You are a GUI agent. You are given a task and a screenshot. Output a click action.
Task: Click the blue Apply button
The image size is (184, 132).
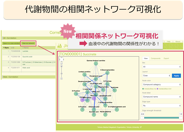click(x=176, y=76)
